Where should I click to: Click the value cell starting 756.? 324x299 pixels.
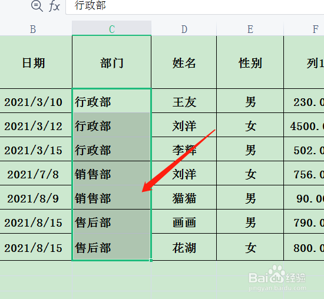pyautogui.click(x=304, y=173)
